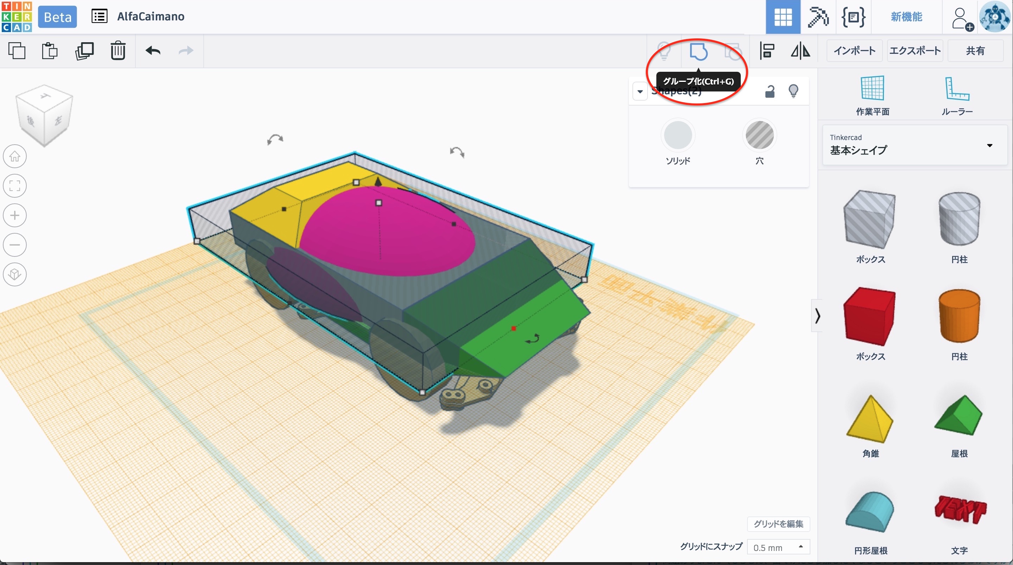This screenshot has width=1013, height=565.
Task: Click the Group shapes icon
Action: [x=699, y=51]
